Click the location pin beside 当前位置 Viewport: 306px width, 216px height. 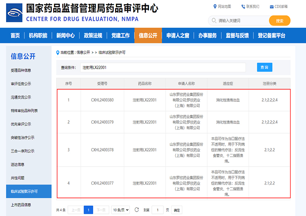coord(58,52)
